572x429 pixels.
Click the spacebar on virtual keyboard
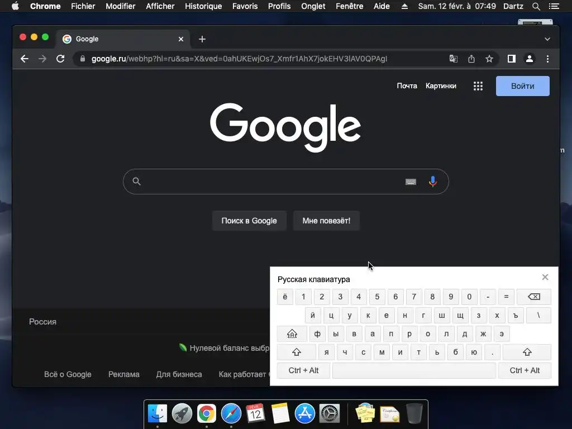coord(414,371)
